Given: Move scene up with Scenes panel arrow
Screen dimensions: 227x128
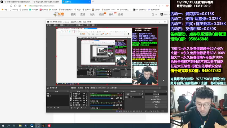Looking at the screenshot, I should pos(55,108).
